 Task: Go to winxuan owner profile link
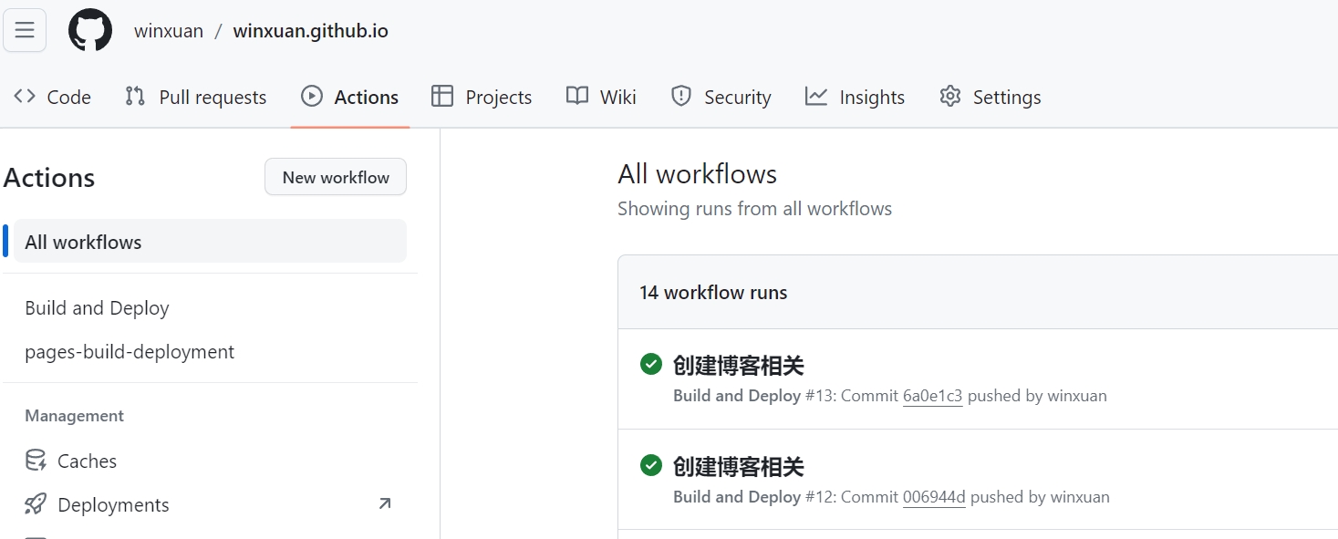169,31
